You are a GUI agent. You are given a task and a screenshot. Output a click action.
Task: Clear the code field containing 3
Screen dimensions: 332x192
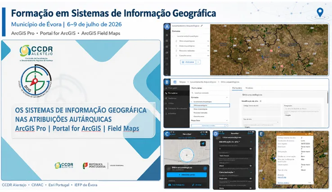(x=251, y=148)
